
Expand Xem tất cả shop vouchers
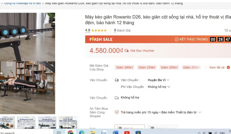point(219,67)
